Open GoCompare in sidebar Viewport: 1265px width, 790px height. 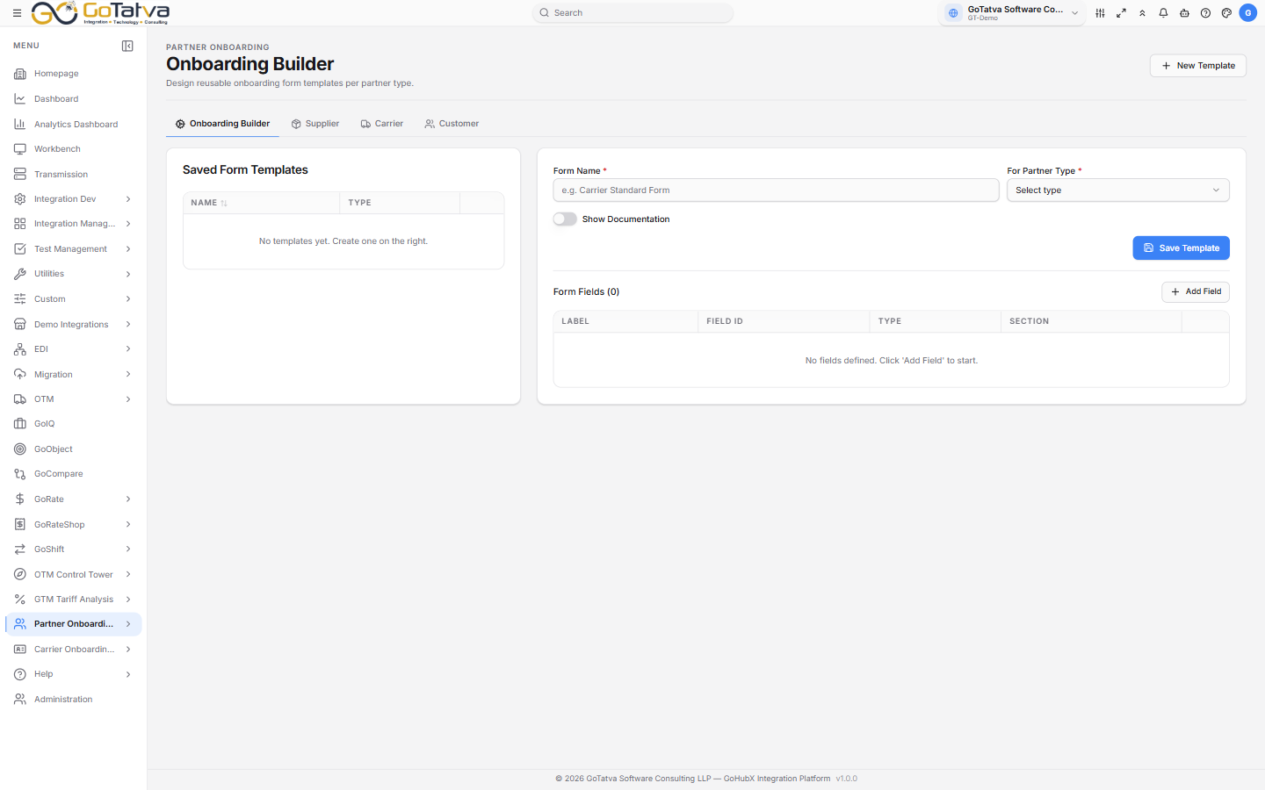pyautogui.click(x=73, y=474)
